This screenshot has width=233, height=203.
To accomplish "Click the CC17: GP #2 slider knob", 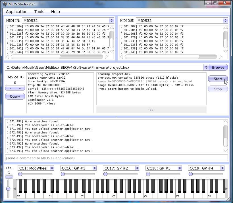I will click(x=105, y=174).
